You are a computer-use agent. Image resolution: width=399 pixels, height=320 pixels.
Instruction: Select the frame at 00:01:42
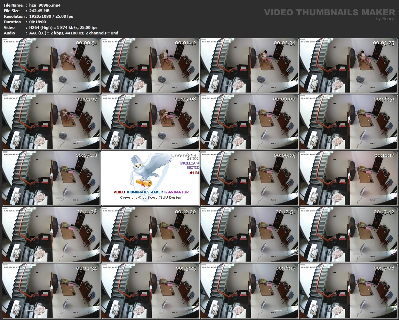pyautogui.click(x=150, y=65)
